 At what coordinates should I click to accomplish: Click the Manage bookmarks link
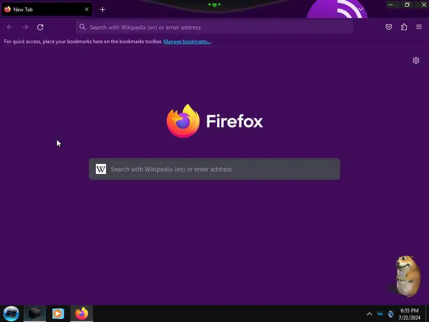(187, 42)
